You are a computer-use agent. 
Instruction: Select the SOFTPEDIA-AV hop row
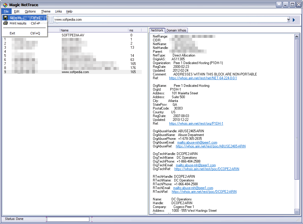(x=73, y=35)
